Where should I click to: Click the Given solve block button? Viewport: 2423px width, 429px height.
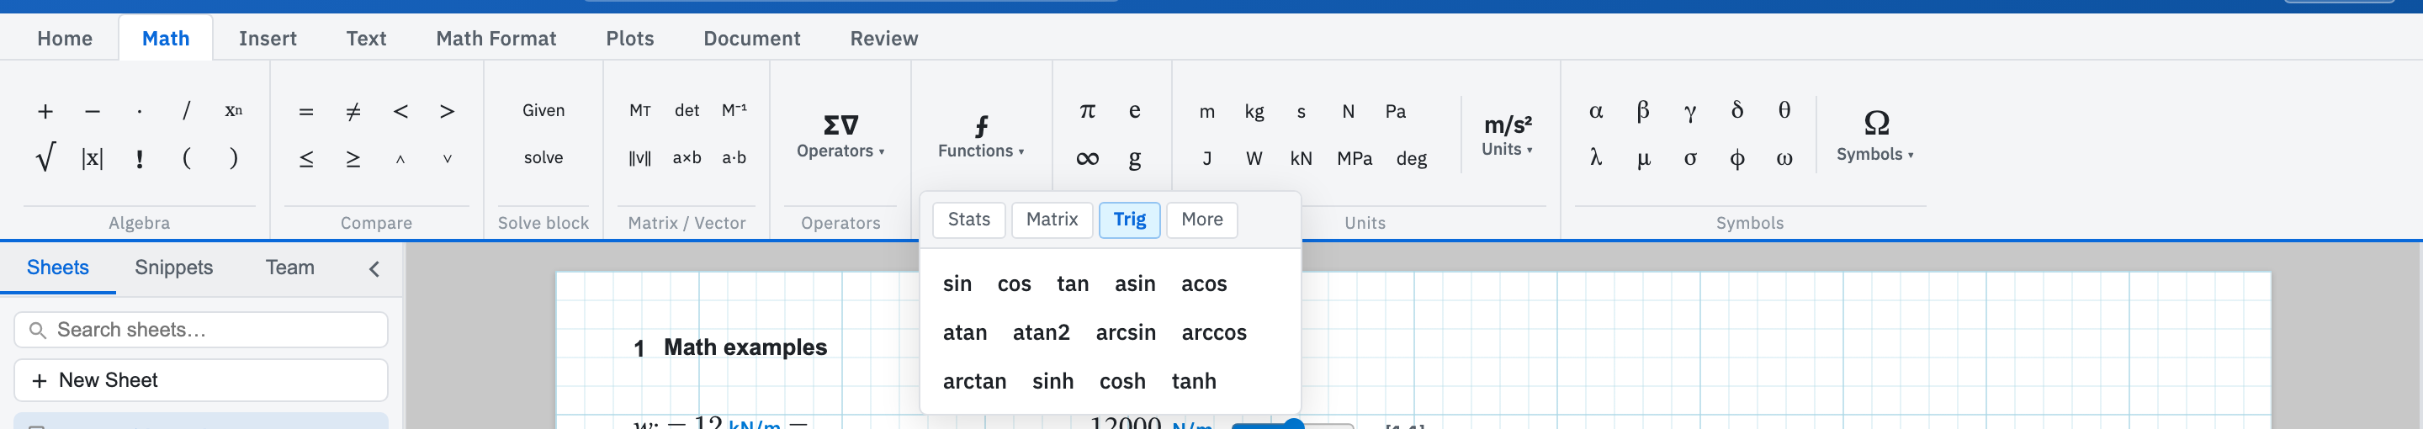point(543,111)
